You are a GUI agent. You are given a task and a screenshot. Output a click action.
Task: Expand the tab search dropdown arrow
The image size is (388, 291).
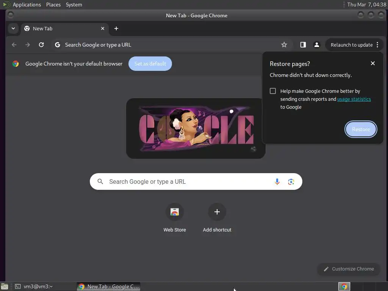(x=13, y=28)
